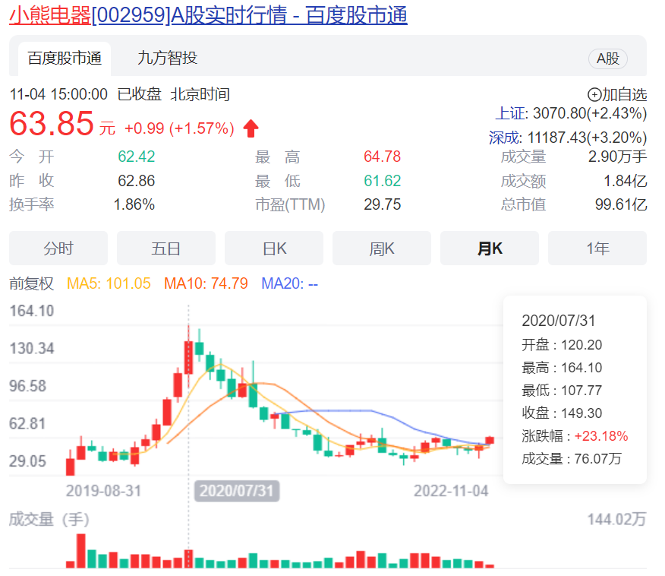Click tooltip 收盘 149.30 row

point(562,413)
